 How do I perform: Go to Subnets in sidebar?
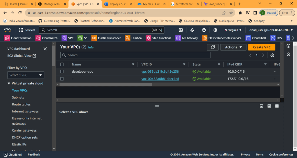click(18, 97)
